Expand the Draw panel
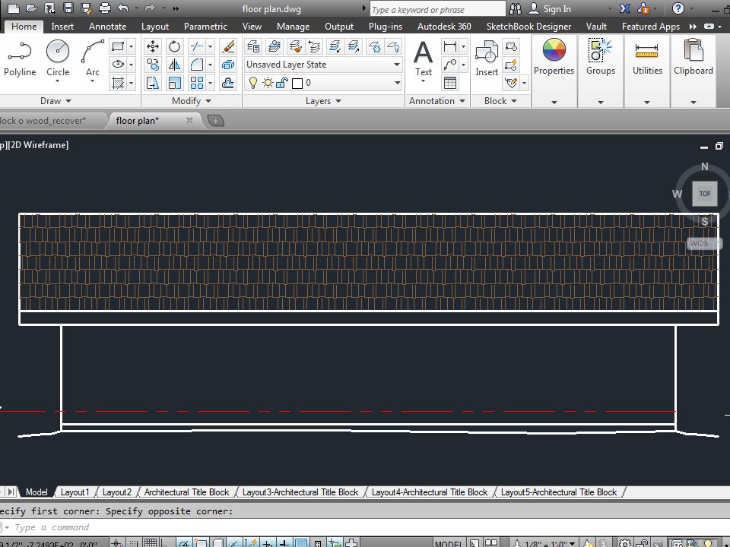 56,100
